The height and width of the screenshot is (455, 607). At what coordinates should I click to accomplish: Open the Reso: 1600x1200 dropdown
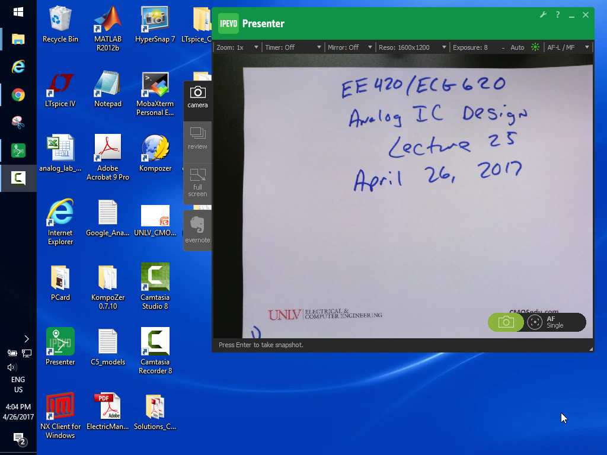[413, 47]
